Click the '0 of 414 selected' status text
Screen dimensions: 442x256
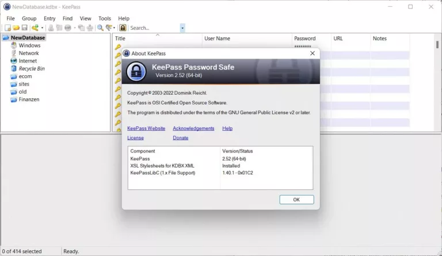pyautogui.click(x=22, y=251)
